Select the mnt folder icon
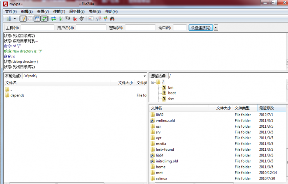Screen dimensions: 288x184 tap(153, 172)
